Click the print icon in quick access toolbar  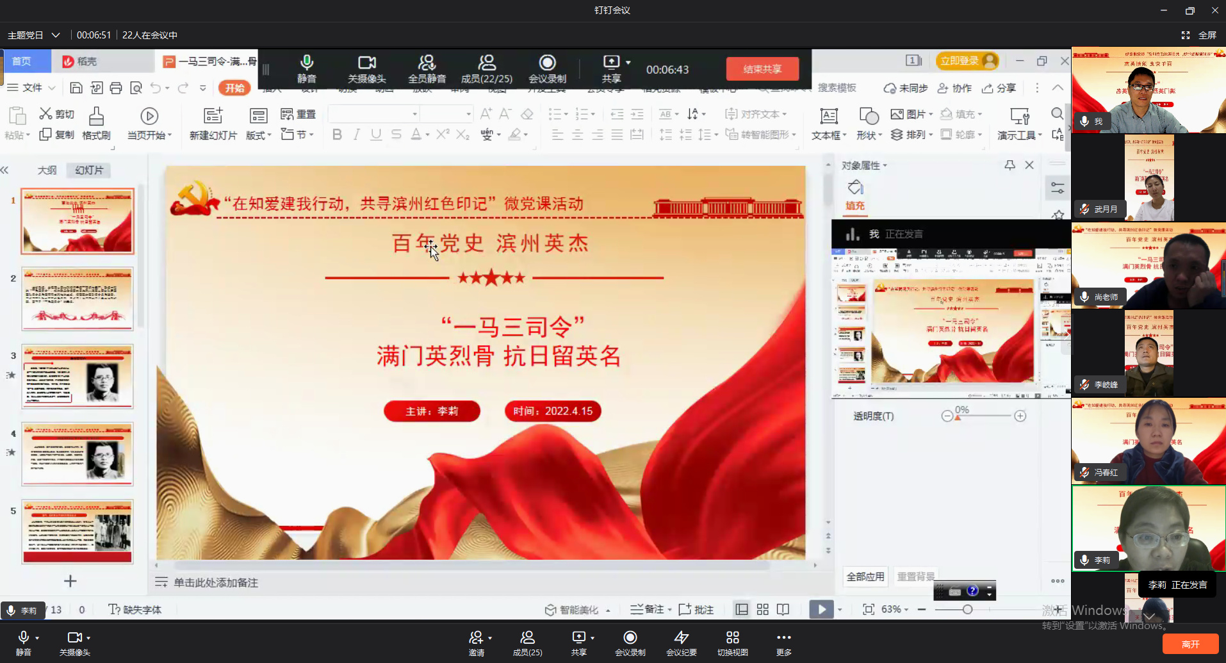tap(115, 88)
